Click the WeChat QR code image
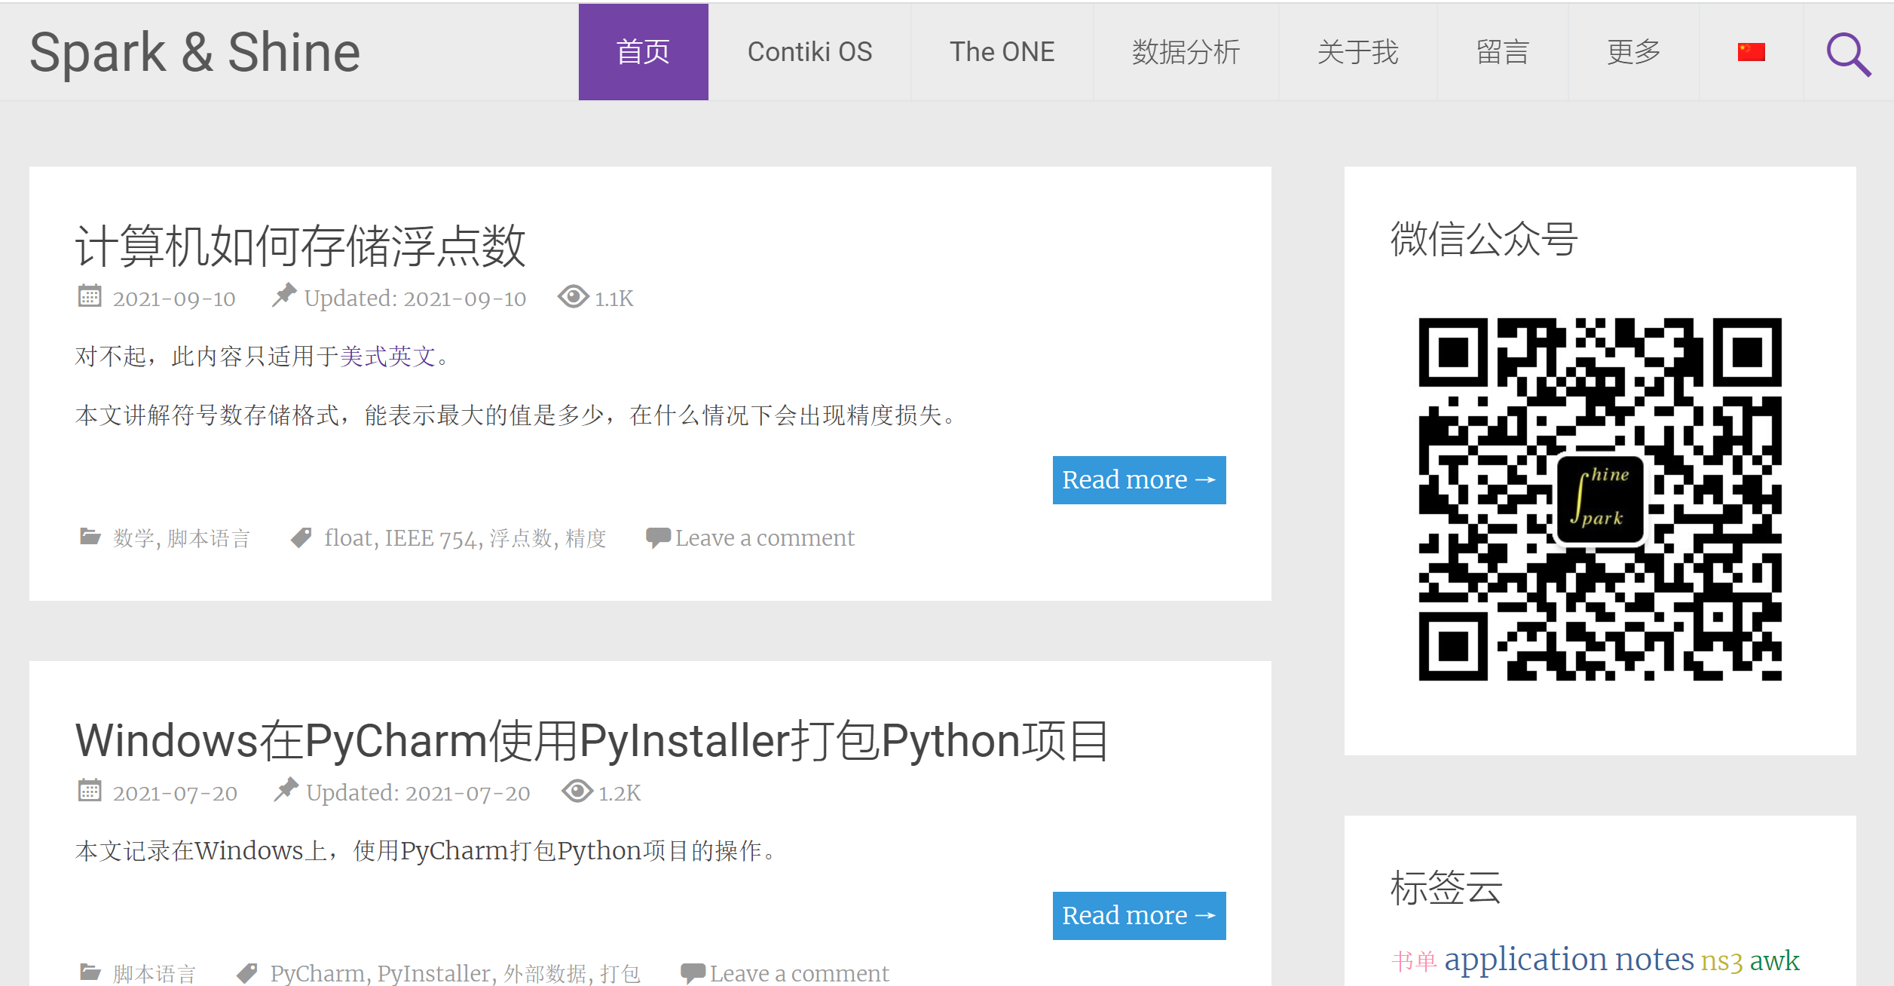This screenshot has width=1894, height=986. coord(1599,499)
